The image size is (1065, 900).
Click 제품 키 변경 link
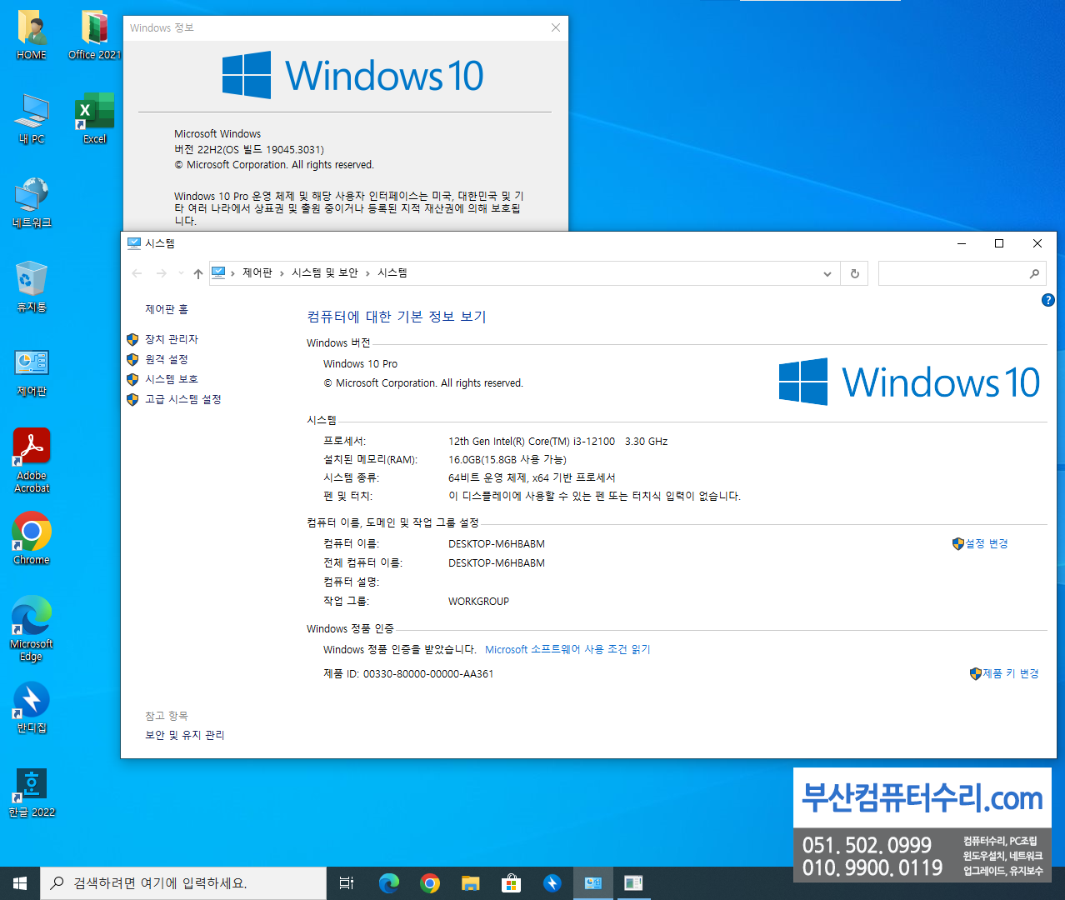(1011, 673)
